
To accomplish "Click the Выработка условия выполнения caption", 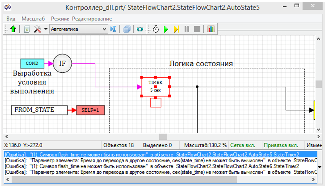I will point(32,82).
